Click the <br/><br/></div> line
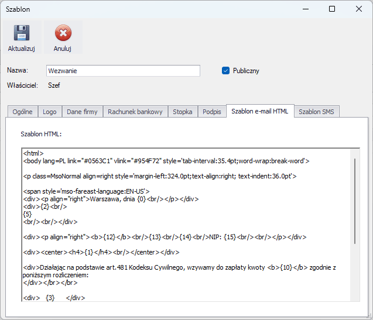This screenshot has width=373, height=320. coord(50,222)
